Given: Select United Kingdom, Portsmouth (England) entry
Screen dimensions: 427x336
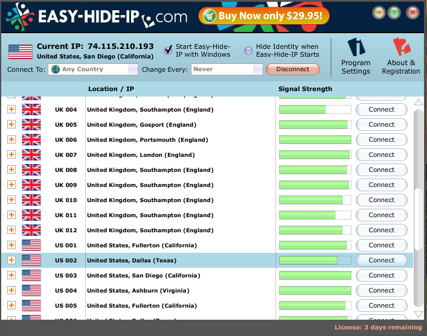Looking at the screenshot, I should pos(147,140).
